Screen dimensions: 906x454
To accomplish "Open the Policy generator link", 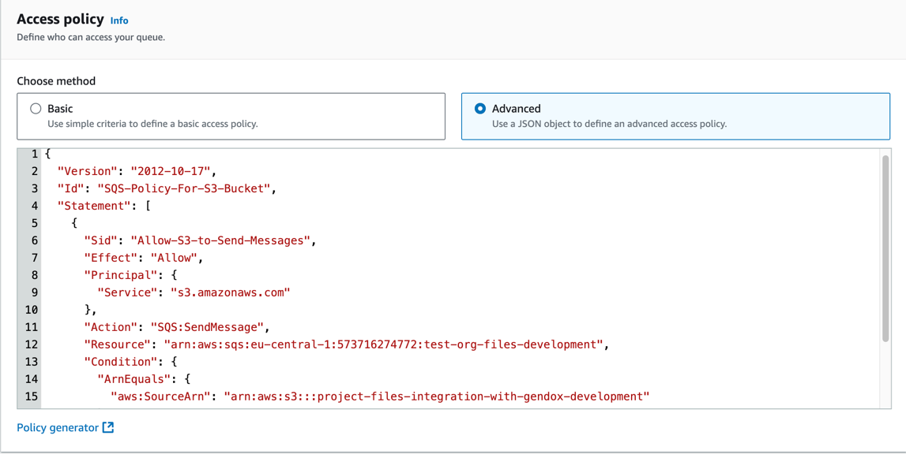I will point(58,427).
